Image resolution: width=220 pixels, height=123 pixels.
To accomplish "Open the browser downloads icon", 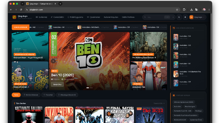I will click(191, 10).
